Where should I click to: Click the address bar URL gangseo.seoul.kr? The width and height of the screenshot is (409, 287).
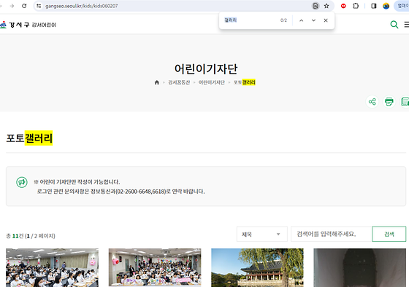(x=81, y=6)
